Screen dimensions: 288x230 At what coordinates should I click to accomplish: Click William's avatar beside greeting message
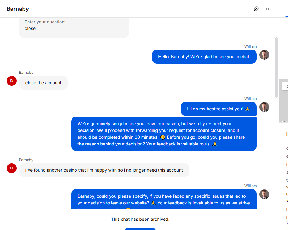tap(264, 55)
